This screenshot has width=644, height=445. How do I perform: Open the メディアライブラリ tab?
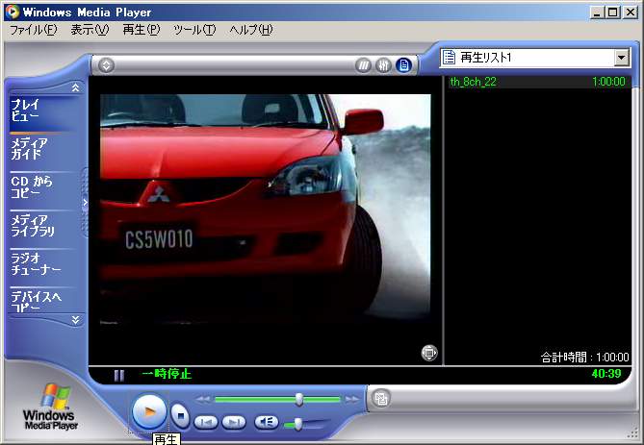click(42, 226)
